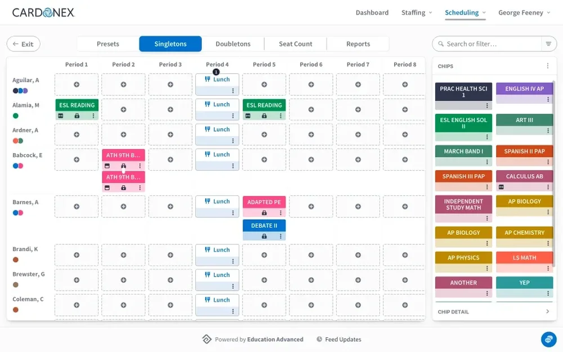563x352 pixels.
Task: Open the Seat Count tab
Action: point(296,44)
